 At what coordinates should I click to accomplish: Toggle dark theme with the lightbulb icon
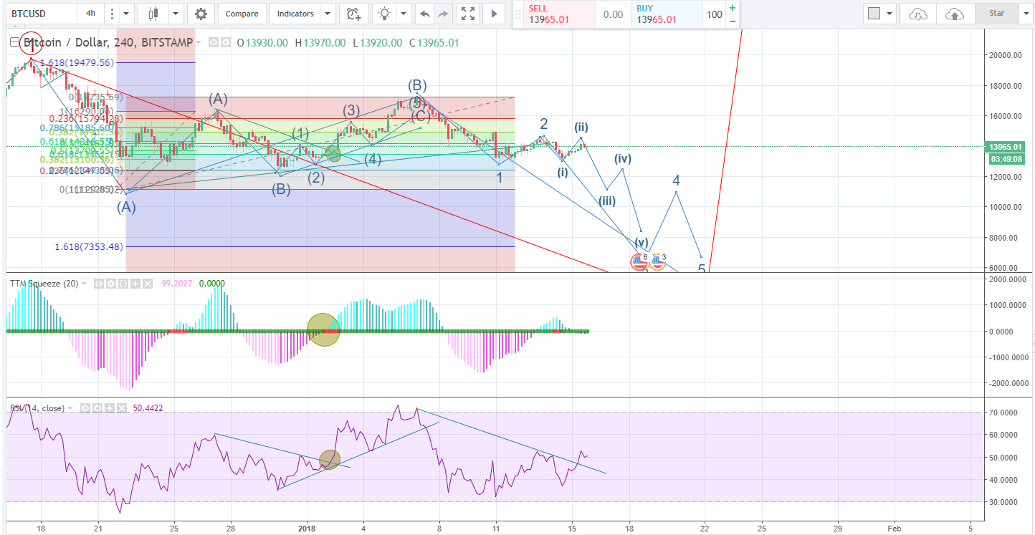click(384, 13)
